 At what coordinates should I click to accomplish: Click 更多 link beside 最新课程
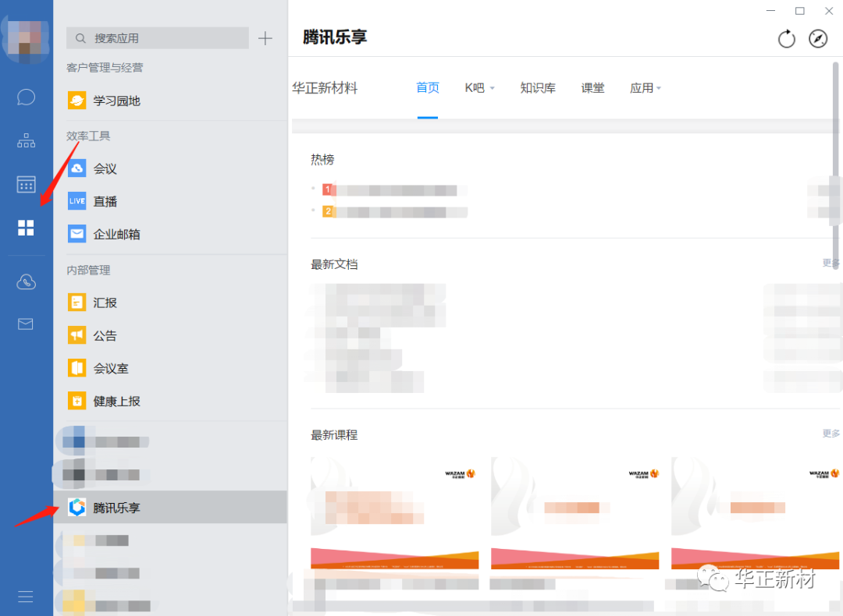click(x=831, y=434)
